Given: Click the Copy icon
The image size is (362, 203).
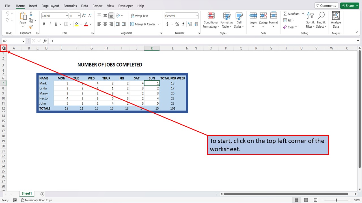Looking at the screenshot, I should tap(31, 20).
